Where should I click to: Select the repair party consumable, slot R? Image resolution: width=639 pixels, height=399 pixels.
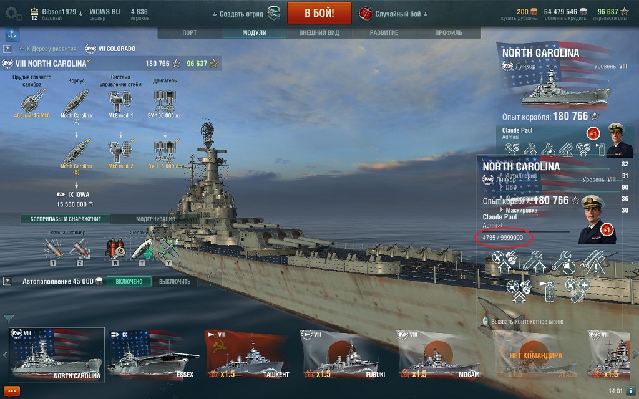pos(115,248)
